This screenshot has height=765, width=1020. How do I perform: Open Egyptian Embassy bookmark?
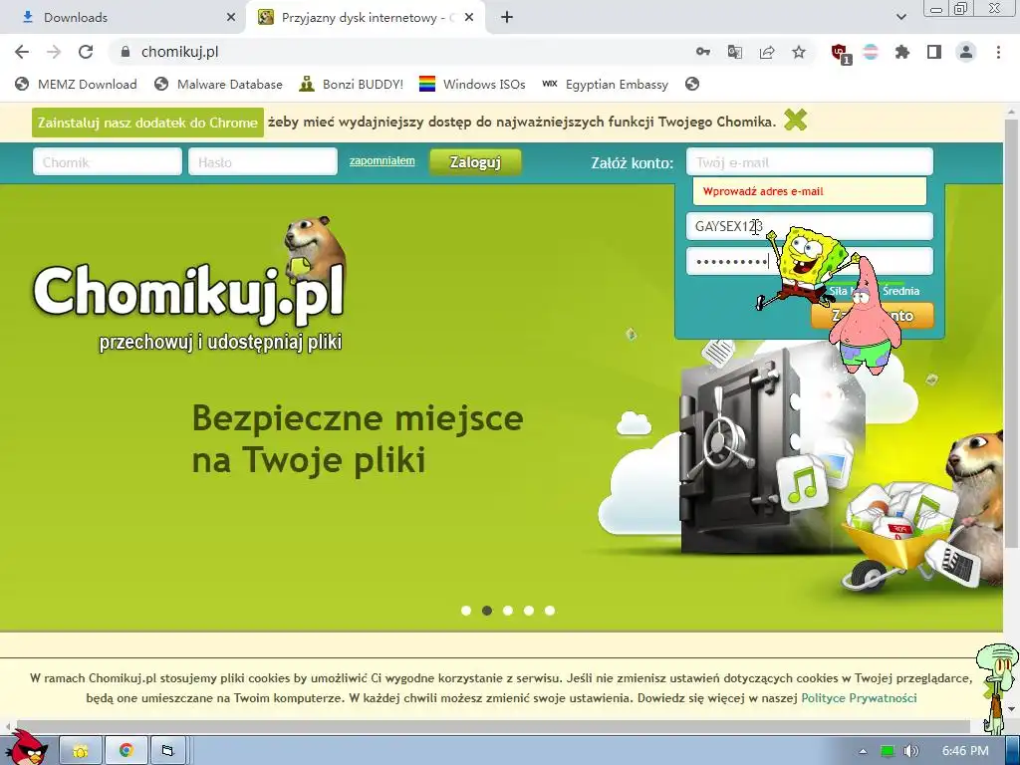pyautogui.click(x=605, y=84)
